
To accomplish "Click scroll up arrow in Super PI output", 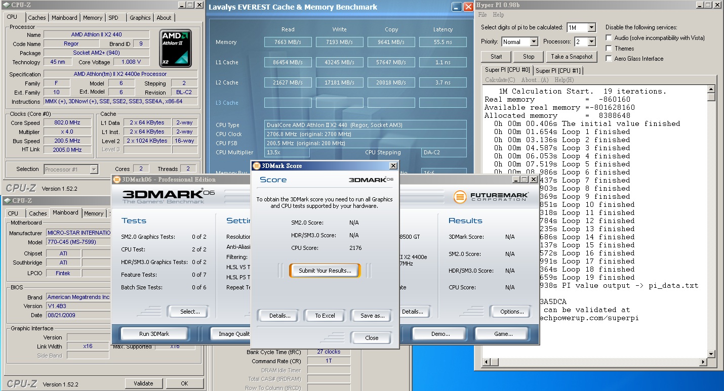I will 711,89.
